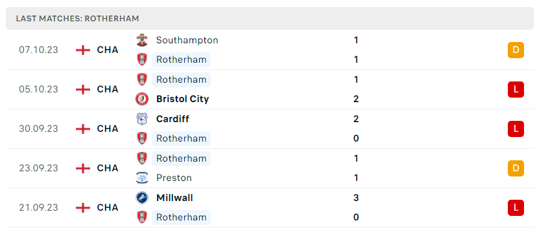Viewport: 537px width, 234px height.
Task: Open the Millwall team link
Action: [174, 198]
